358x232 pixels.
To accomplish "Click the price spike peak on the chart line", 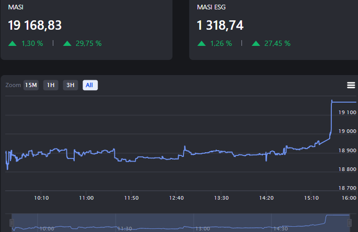I will pyautogui.click(x=332, y=101).
